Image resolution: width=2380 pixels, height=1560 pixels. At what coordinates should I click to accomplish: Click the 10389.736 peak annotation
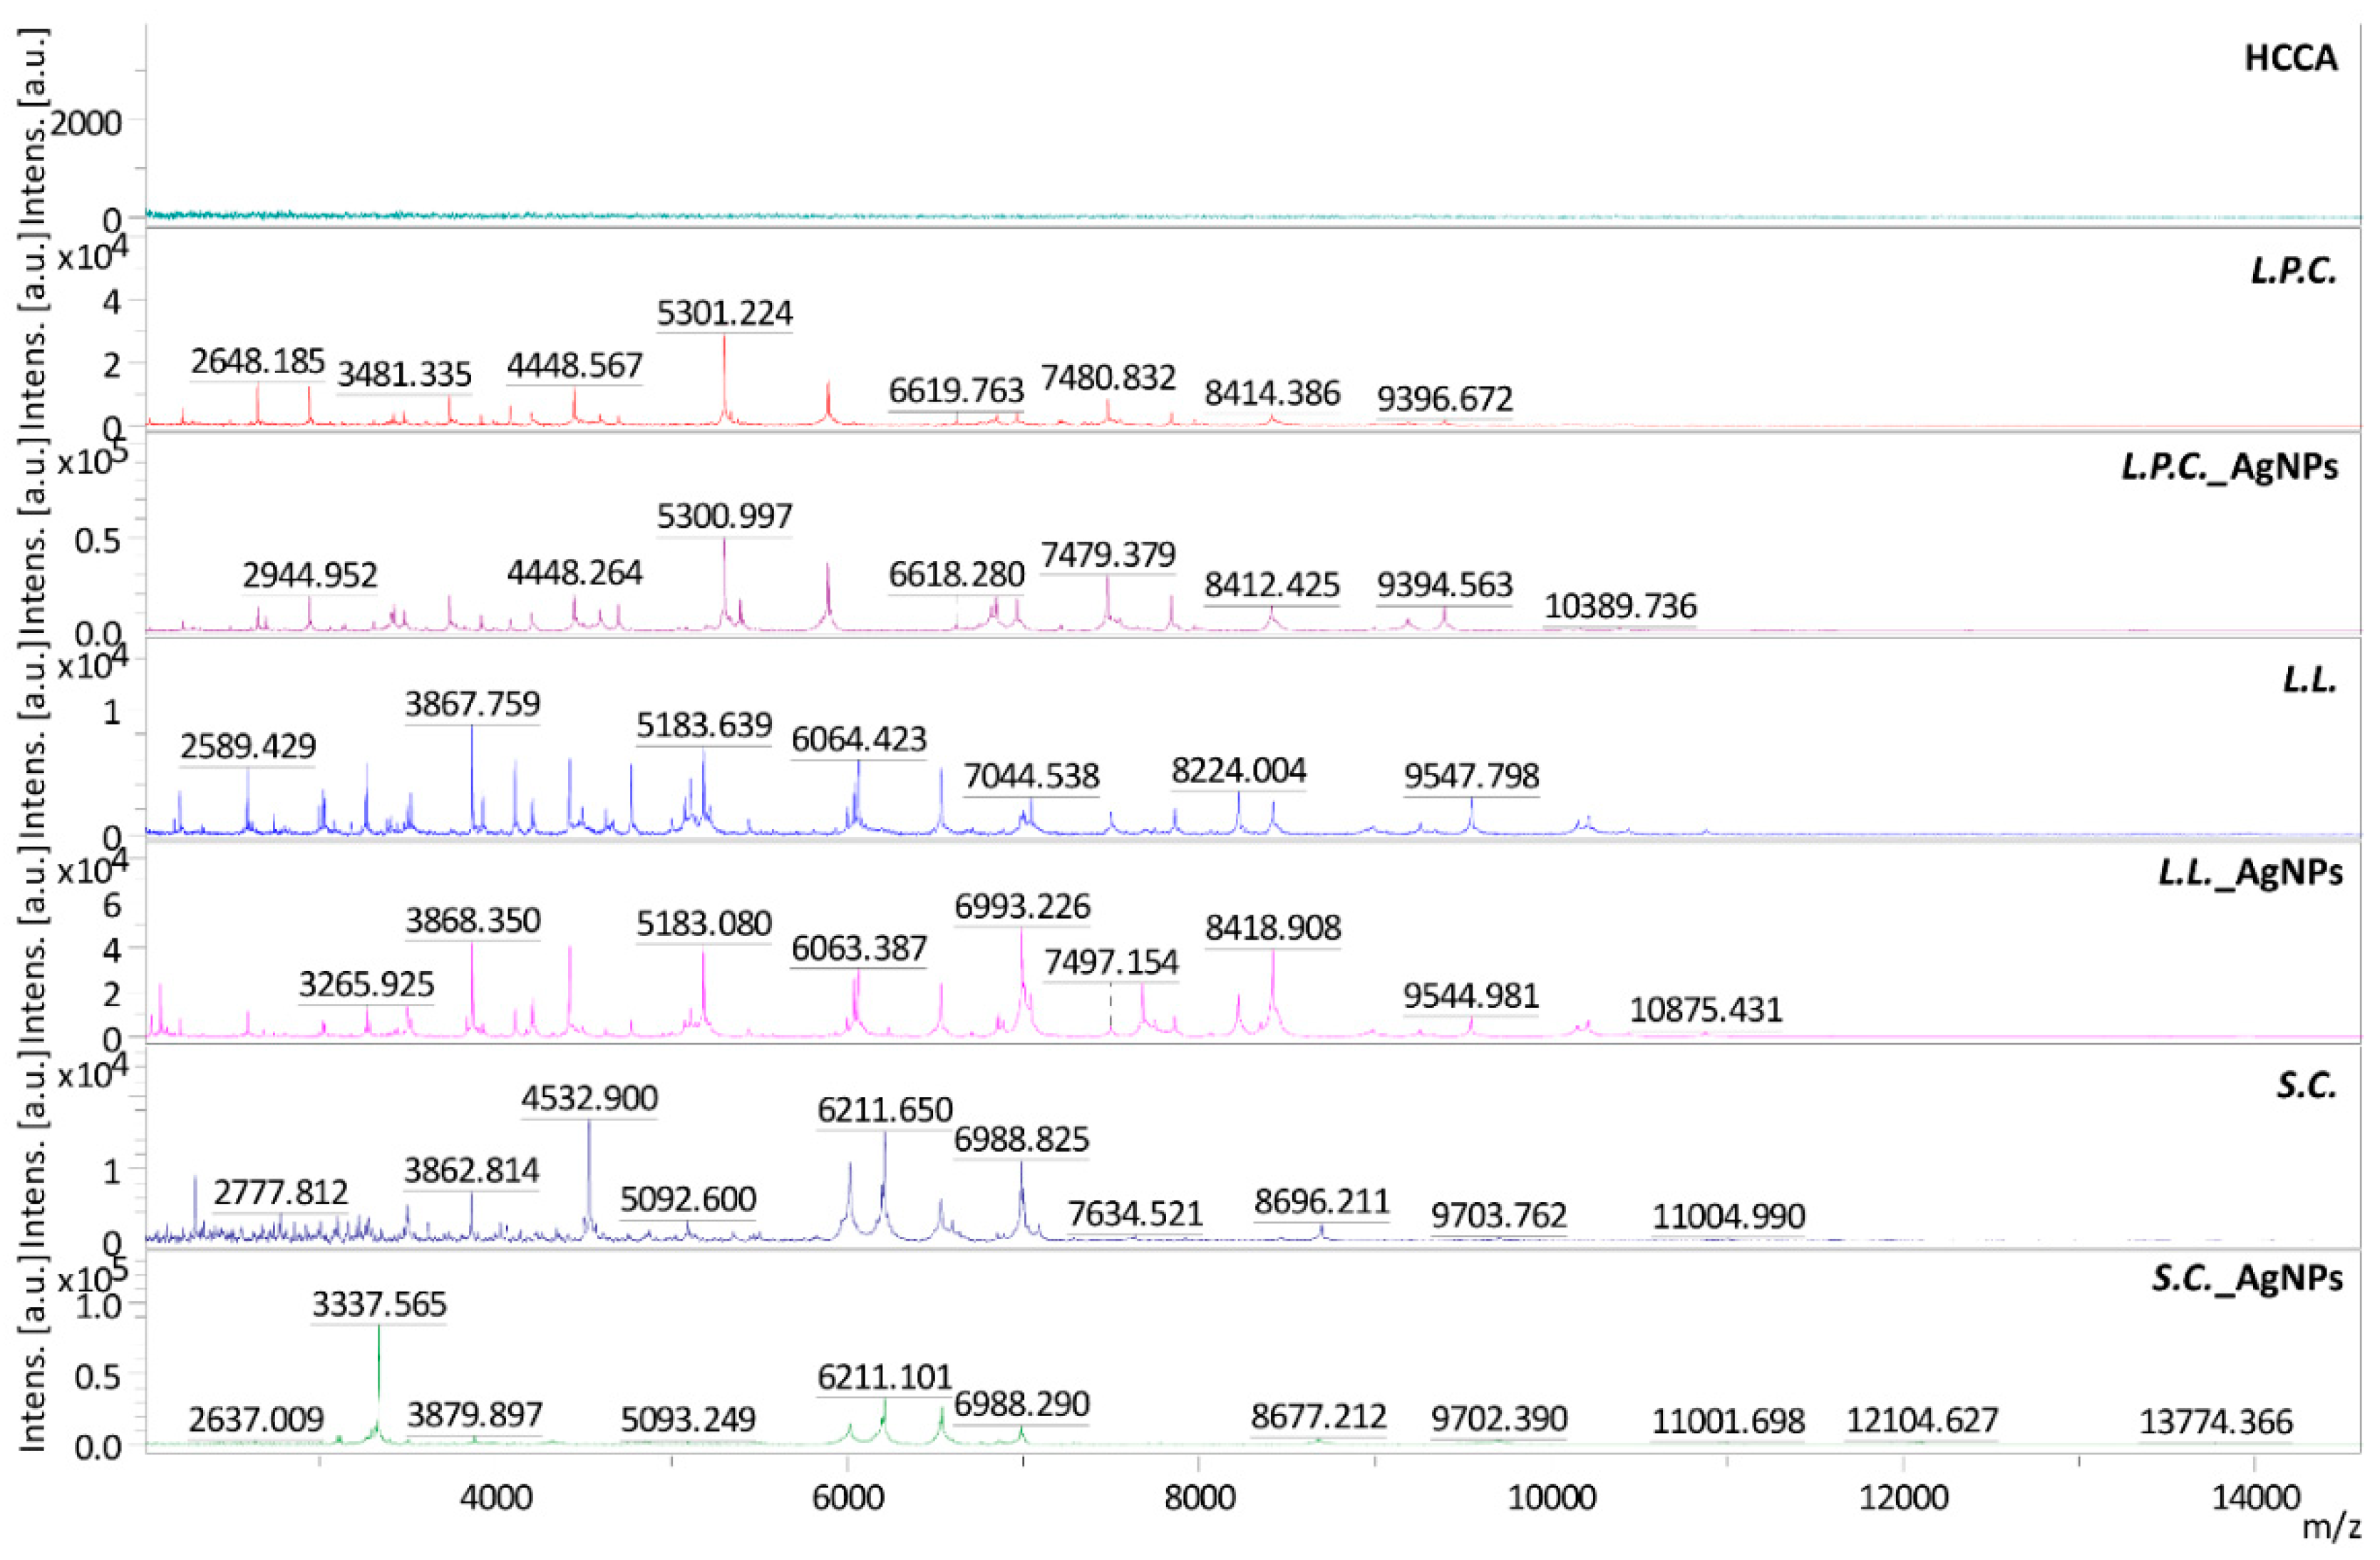pos(1620,606)
